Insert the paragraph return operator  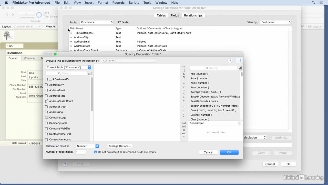184,77
